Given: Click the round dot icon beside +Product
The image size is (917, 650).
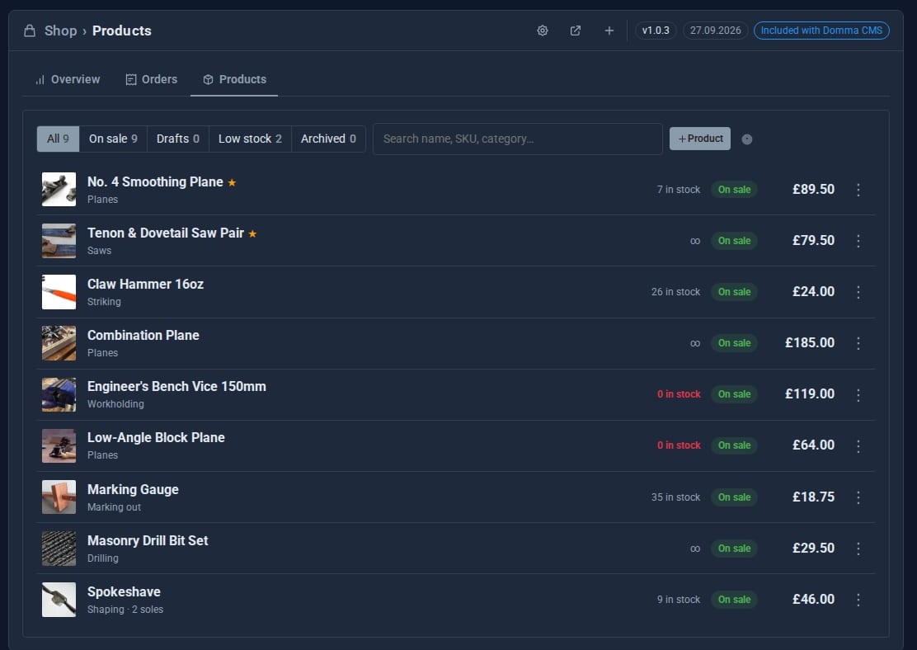Looking at the screenshot, I should 747,139.
